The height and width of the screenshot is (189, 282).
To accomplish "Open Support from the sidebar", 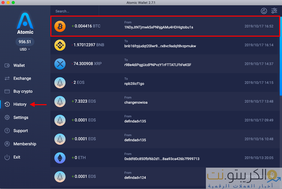I will pos(21,131).
